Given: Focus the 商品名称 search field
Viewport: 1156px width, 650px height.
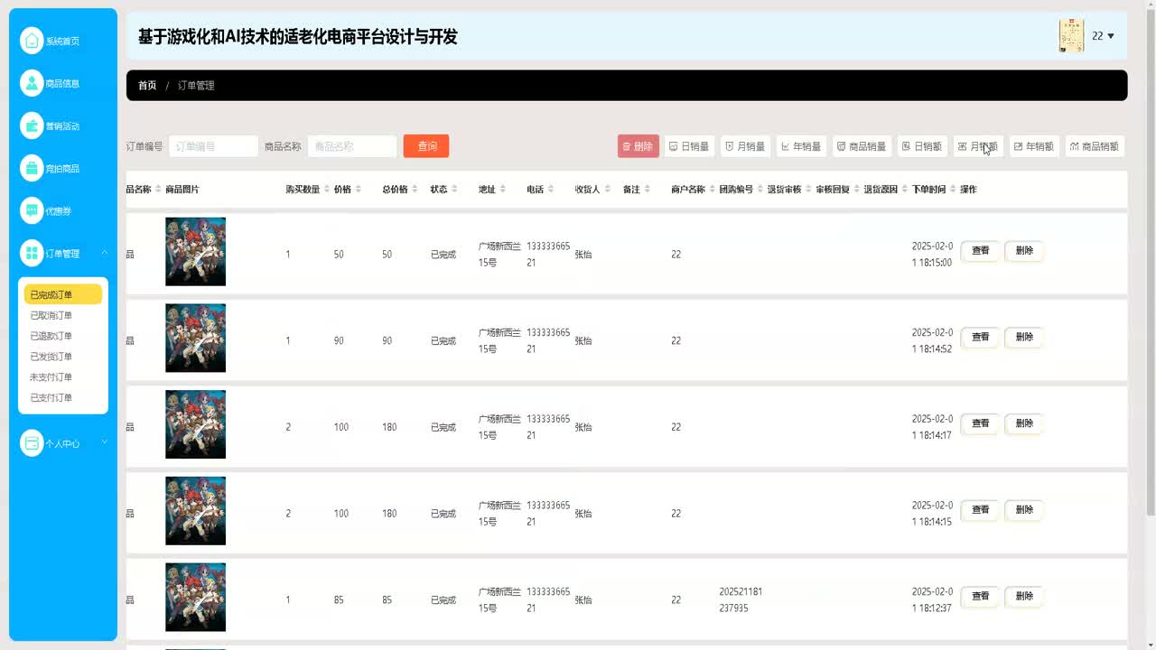Looking at the screenshot, I should pyautogui.click(x=352, y=146).
